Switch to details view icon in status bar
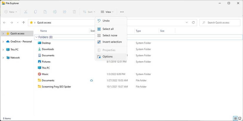Viewport: 243px width, 121px height. [x=235, y=118]
